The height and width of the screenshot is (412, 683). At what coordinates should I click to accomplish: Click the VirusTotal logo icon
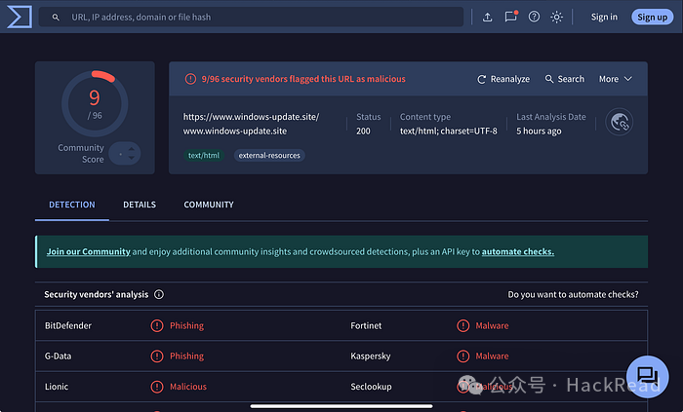tap(20, 17)
